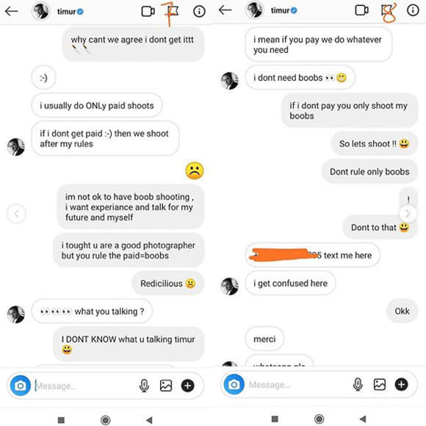Tap flag icon in right chat header
426x426 pixels.
click(388, 11)
